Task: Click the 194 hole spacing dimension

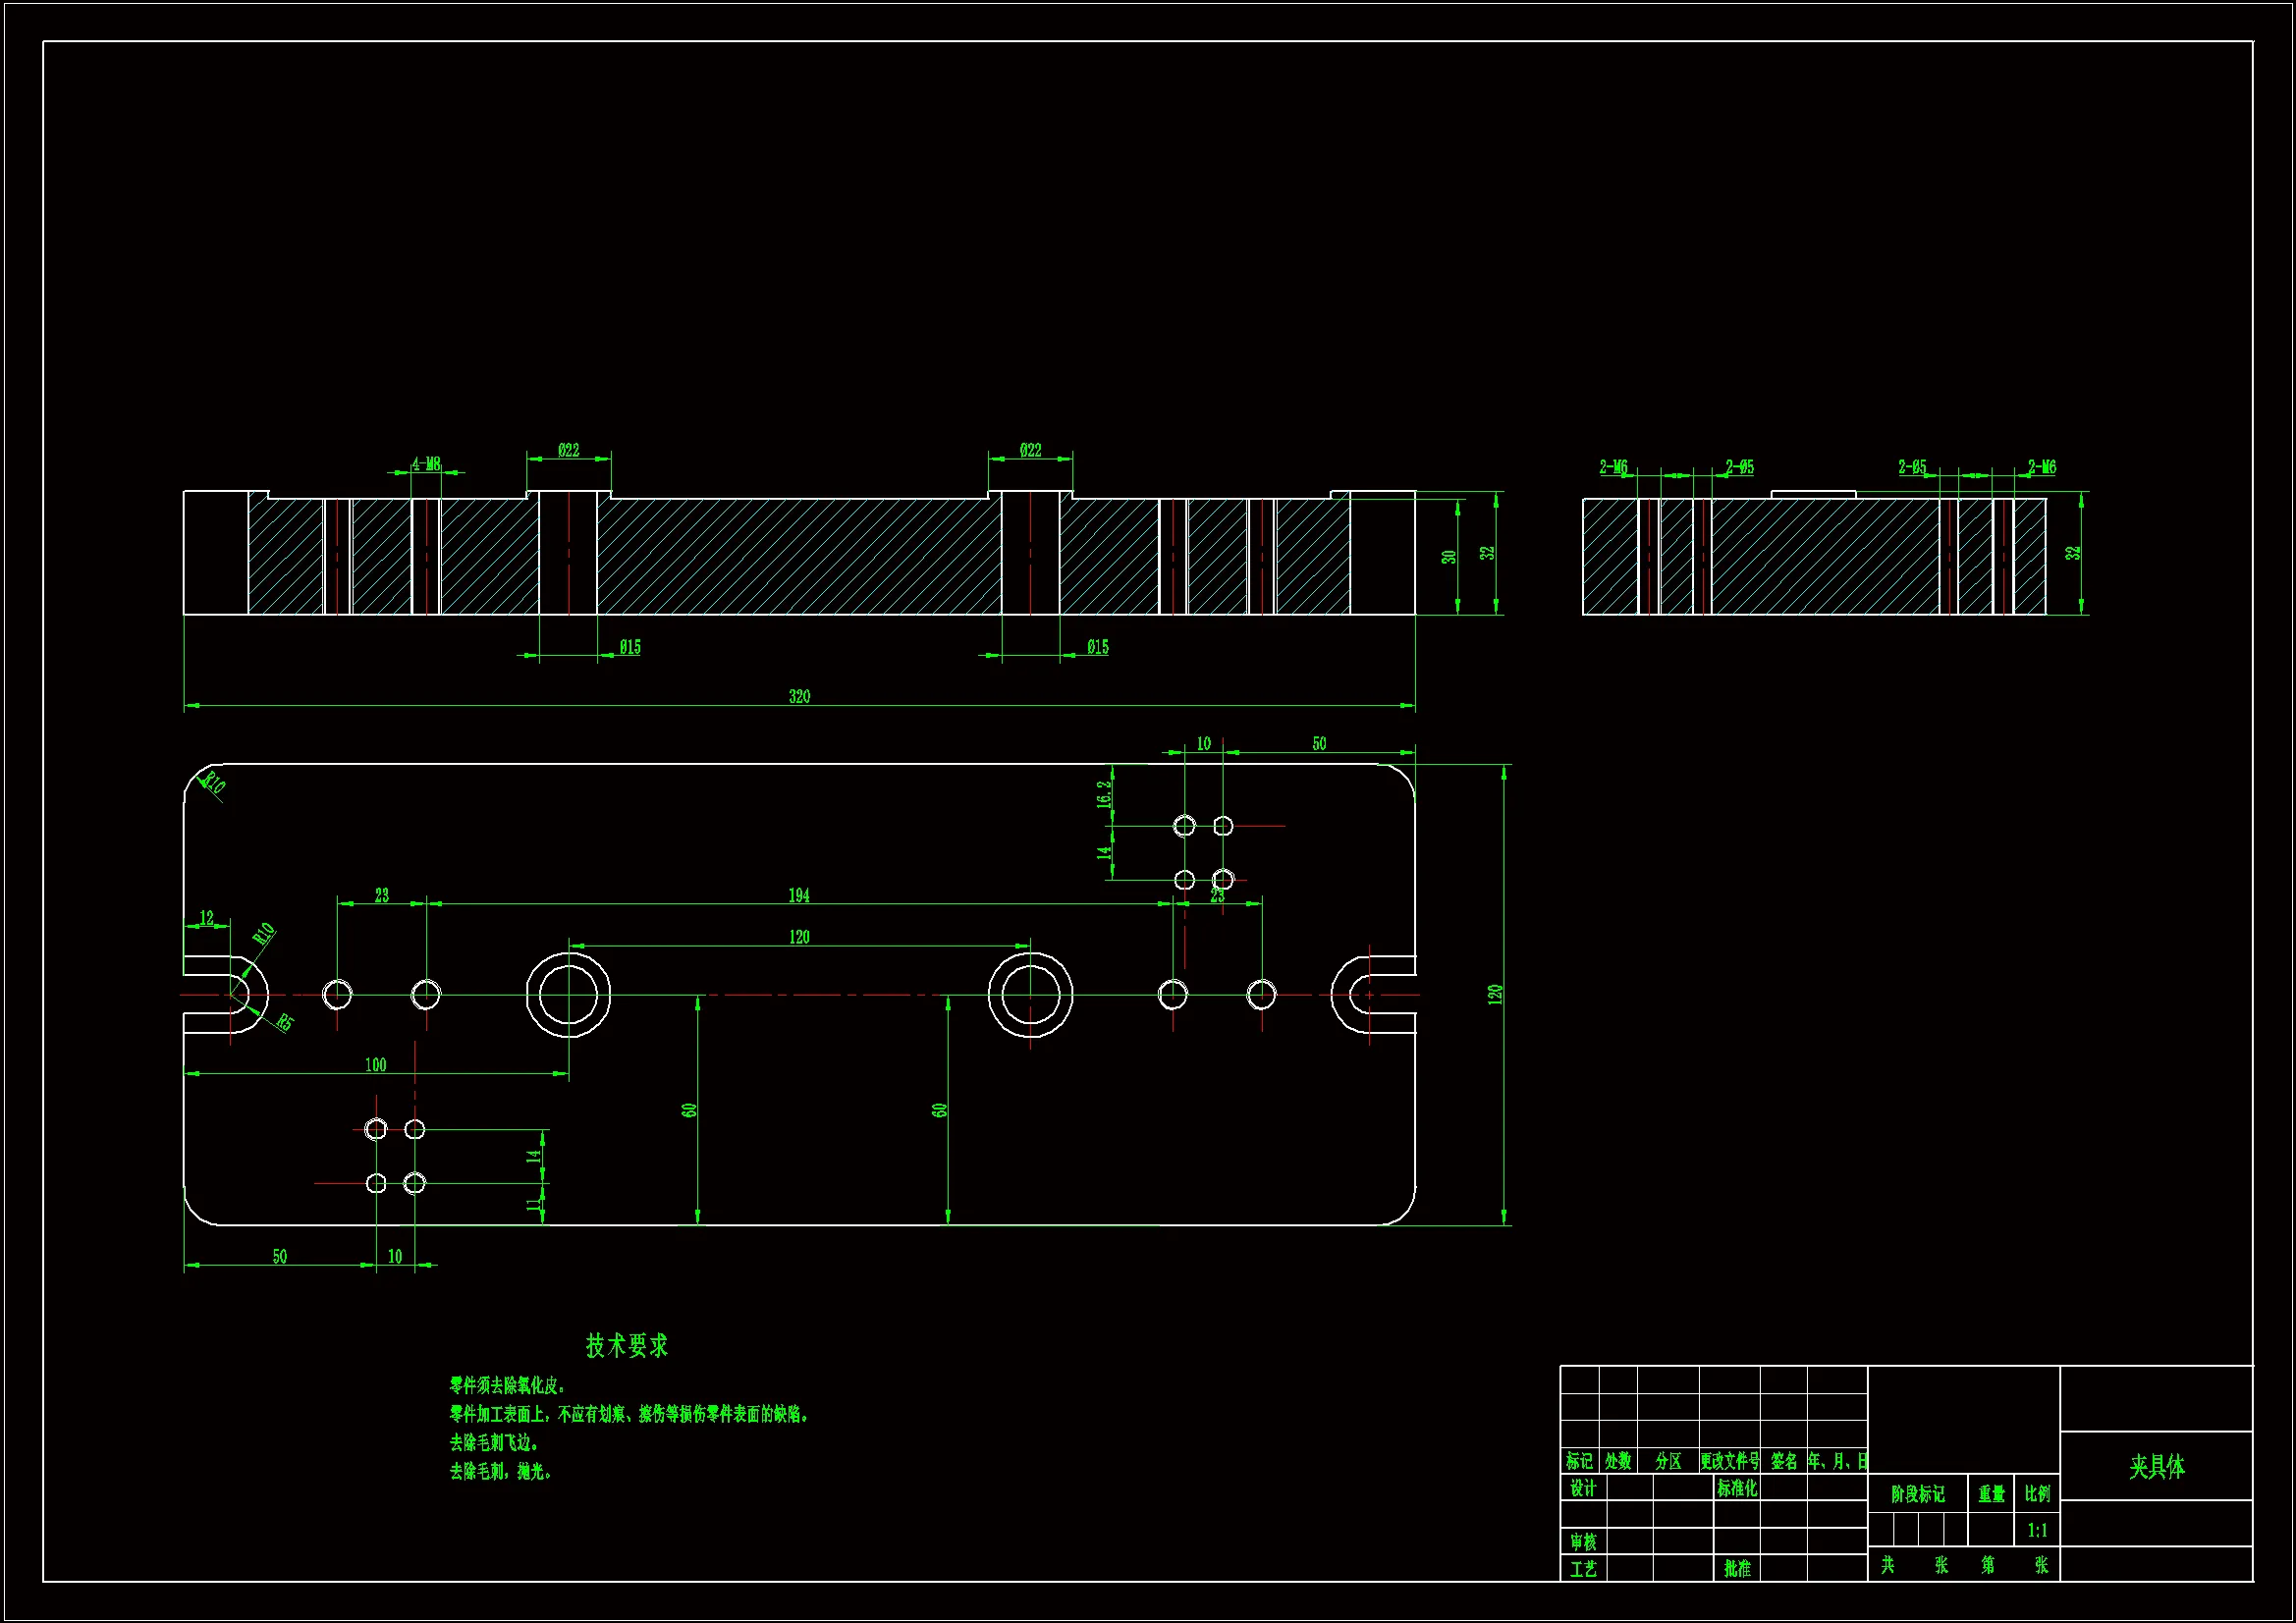Action: click(x=799, y=895)
